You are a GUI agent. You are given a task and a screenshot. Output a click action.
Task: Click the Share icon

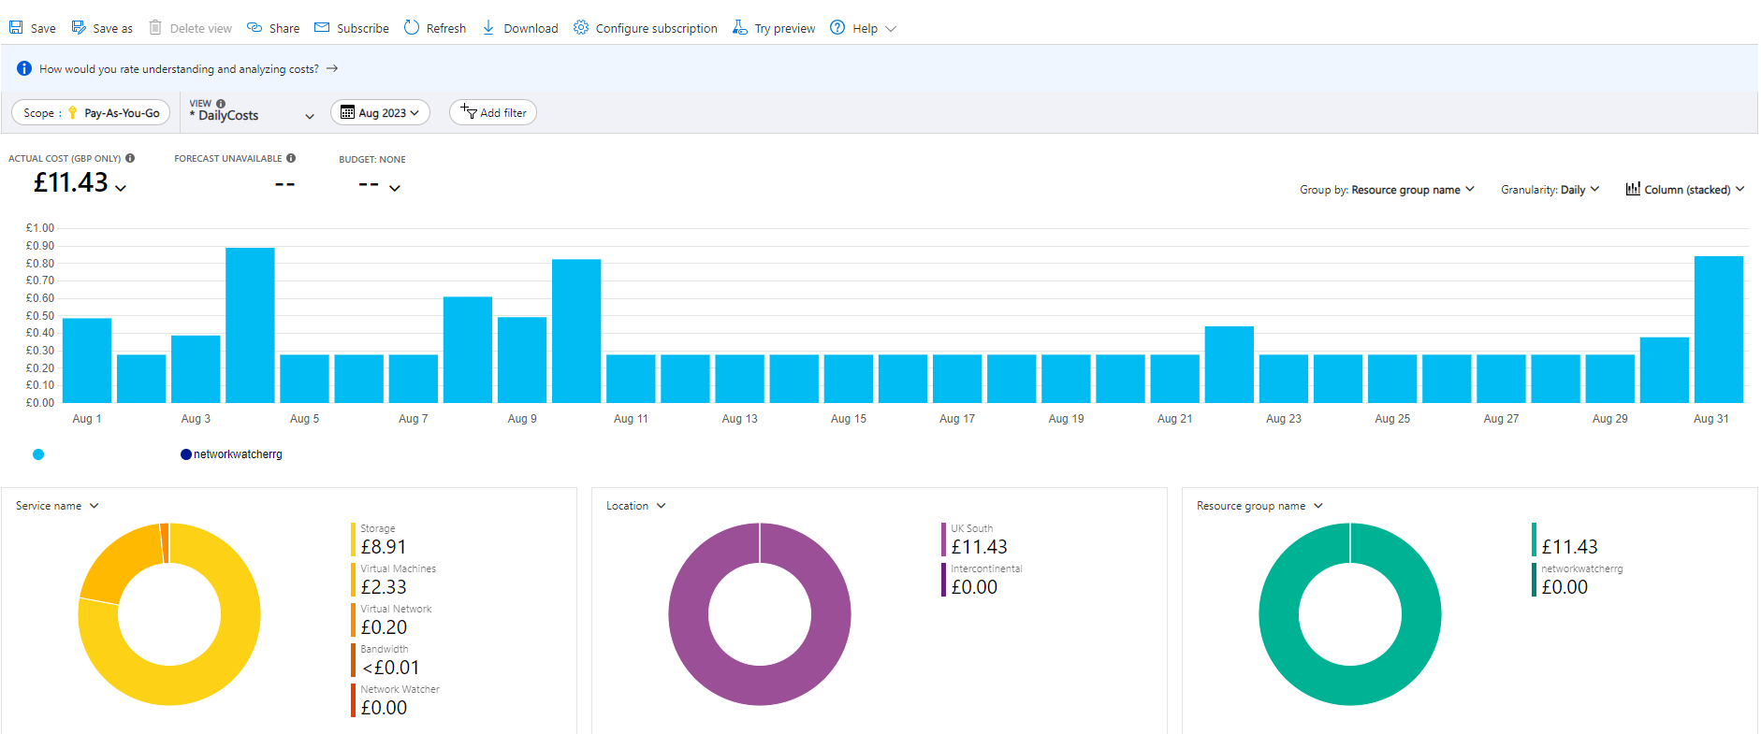255,28
